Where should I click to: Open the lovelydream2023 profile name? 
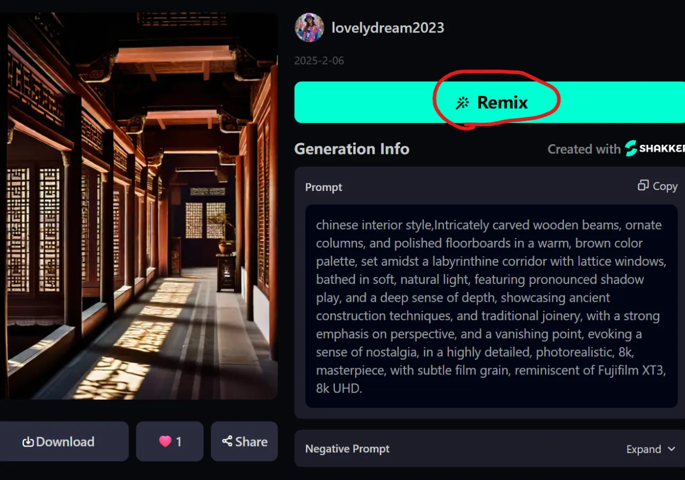pyautogui.click(x=388, y=28)
